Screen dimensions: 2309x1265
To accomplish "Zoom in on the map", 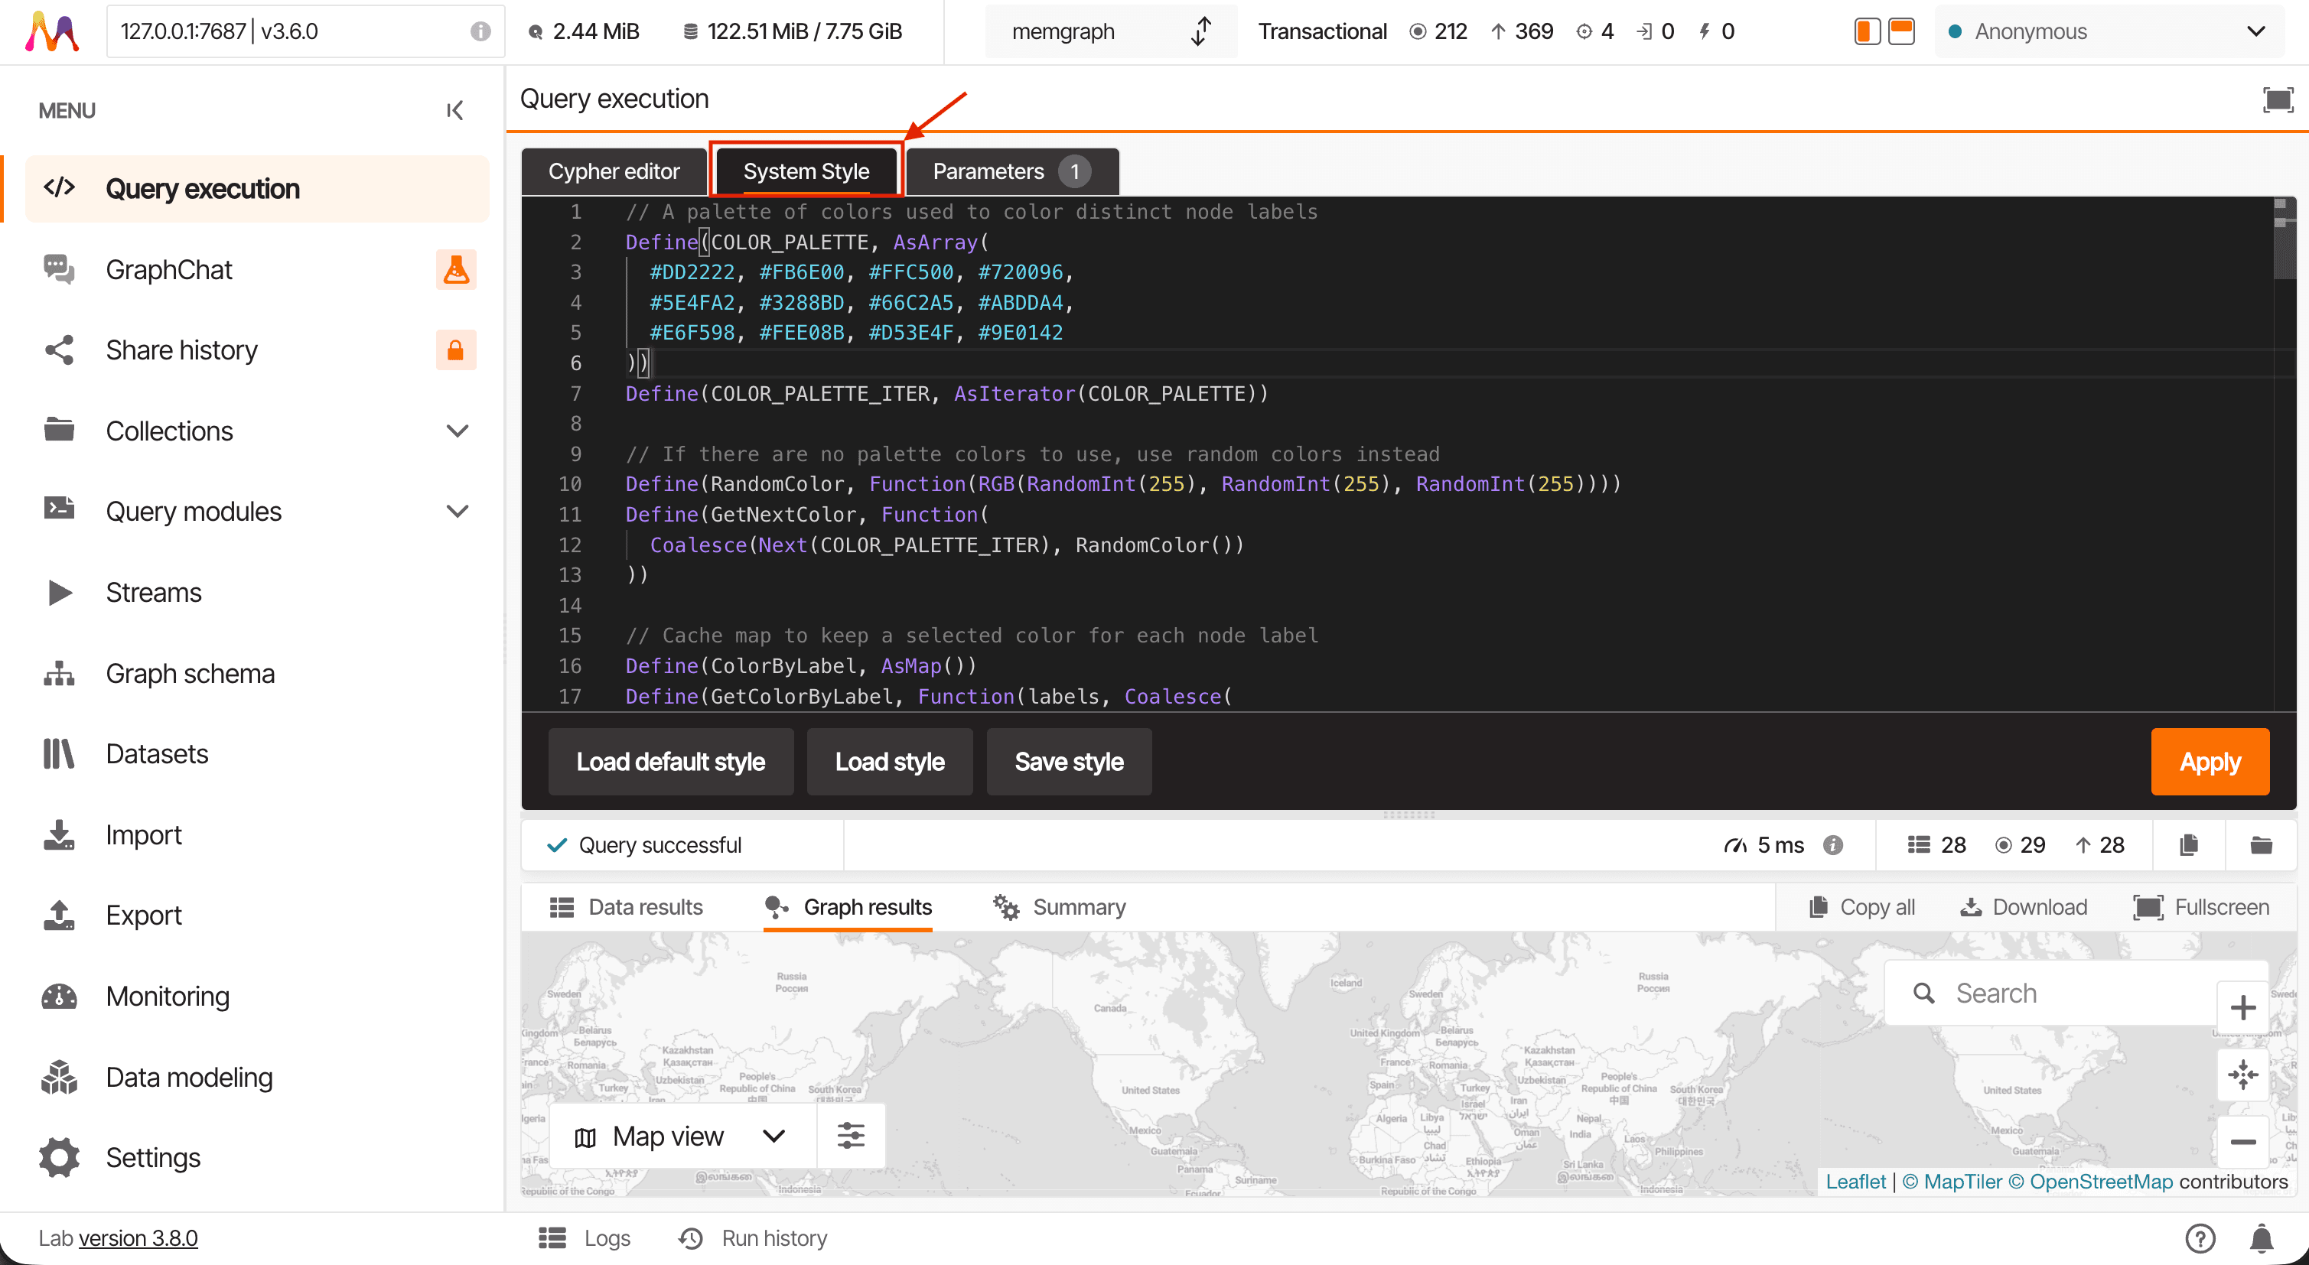I will pos(2242,1007).
